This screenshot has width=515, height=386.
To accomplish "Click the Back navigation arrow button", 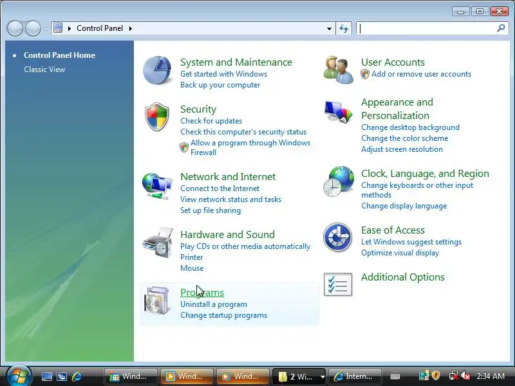I will [x=15, y=28].
